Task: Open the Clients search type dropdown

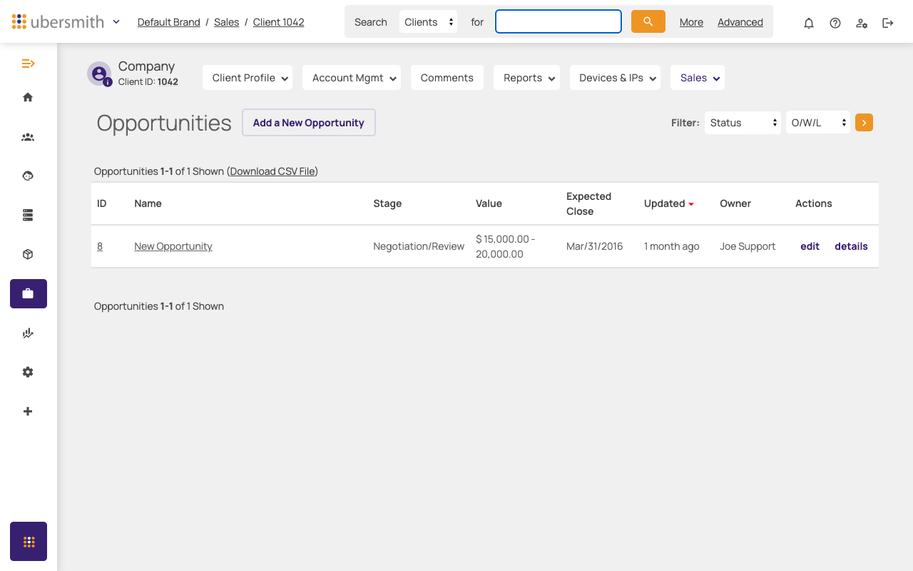Action: pyautogui.click(x=429, y=21)
